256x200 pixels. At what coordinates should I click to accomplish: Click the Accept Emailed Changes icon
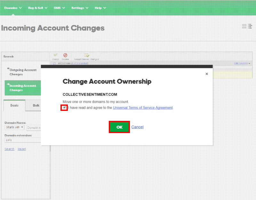click(86, 55)
